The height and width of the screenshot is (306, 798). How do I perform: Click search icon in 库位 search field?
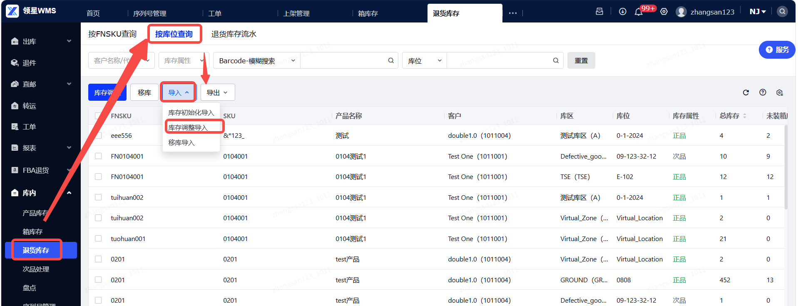tap(556, 60)
